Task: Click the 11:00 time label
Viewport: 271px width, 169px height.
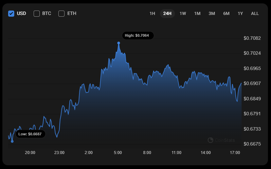Action: pos(177,153)
